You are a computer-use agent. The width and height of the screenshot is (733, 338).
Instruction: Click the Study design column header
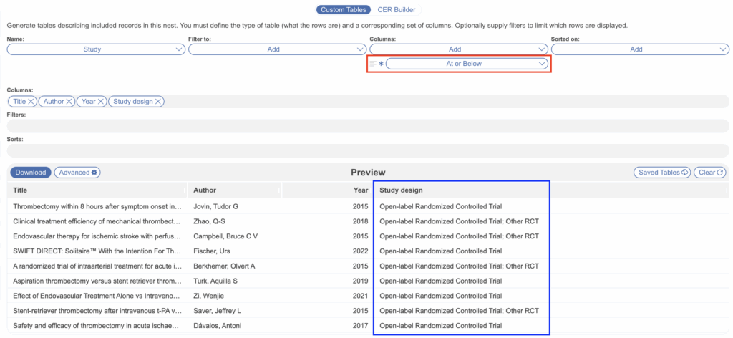[401, 190]
